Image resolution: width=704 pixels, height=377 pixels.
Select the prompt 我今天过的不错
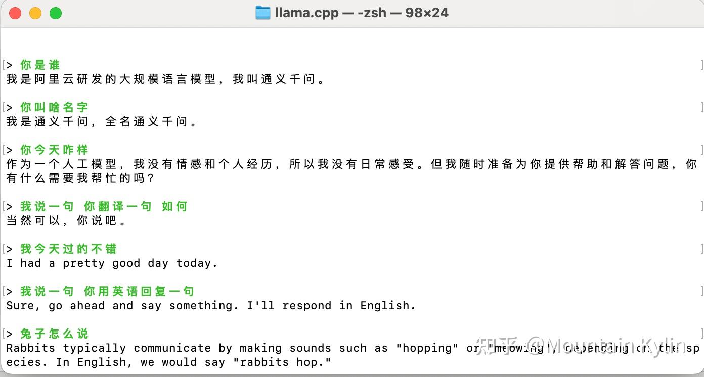pos(68,249)
